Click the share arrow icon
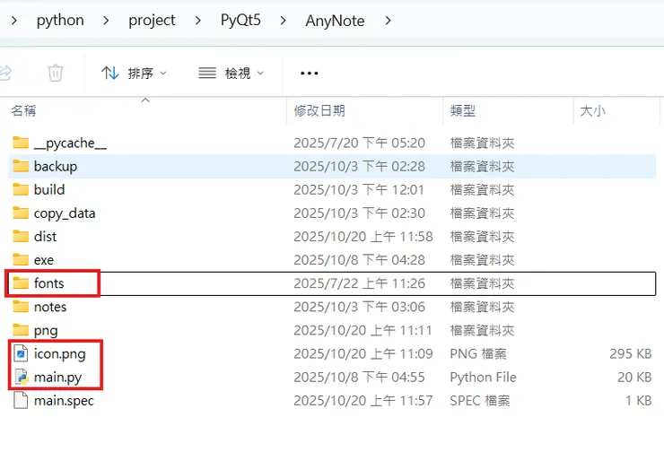The height and width of the screenshot is (452, 664). (x=5, y=73)
